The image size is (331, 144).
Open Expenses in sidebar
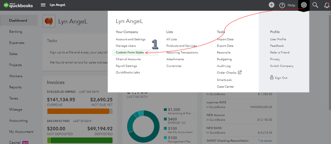(x=17, y=43)
